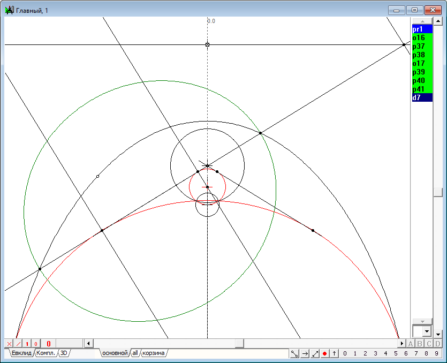Viewport: 447px width, 363px height.
Task: Click the vertical scrollbar thumb
Action: (438, 192)
